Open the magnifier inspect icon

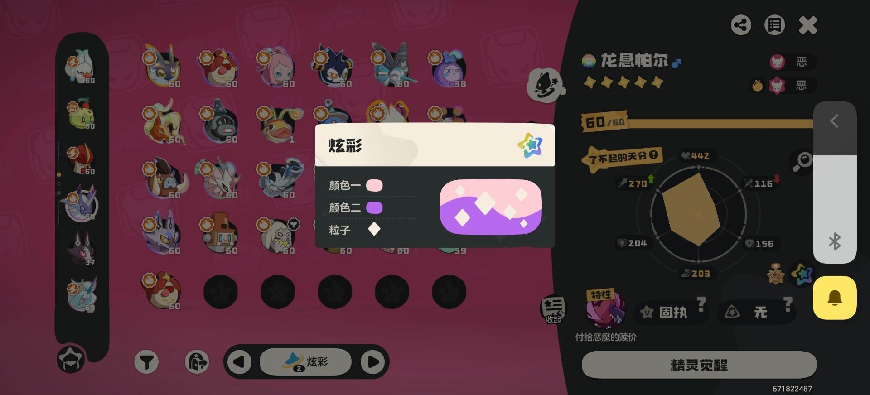tap(802, 161)
